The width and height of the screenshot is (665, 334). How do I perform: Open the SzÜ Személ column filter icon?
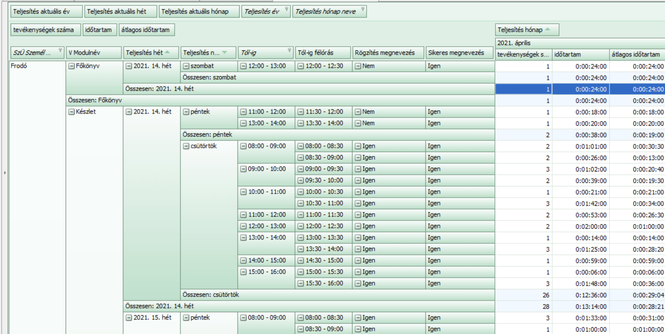(x=60, y=51)
